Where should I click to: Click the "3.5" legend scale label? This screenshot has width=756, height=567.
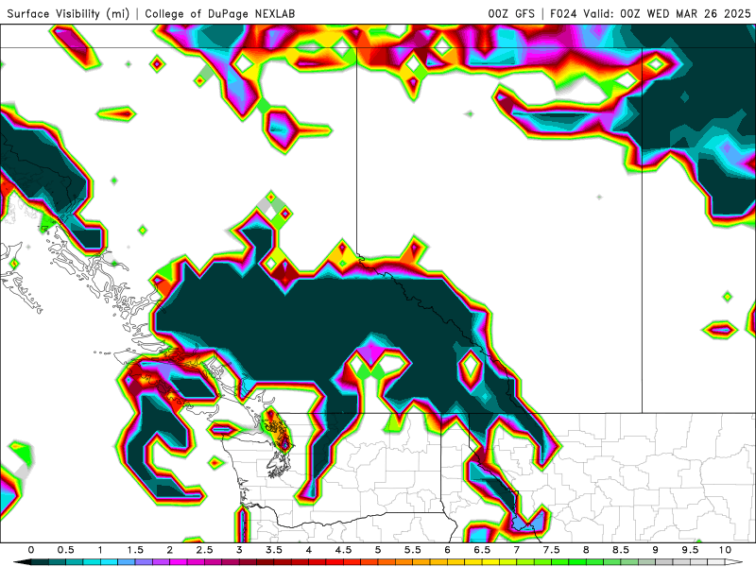[274, 550]
